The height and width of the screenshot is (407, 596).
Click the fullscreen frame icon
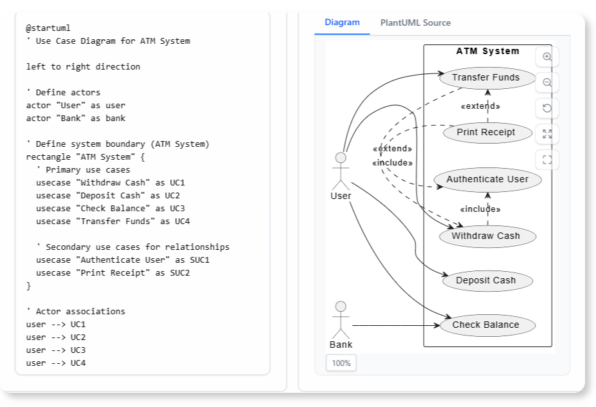pos(548,158)
